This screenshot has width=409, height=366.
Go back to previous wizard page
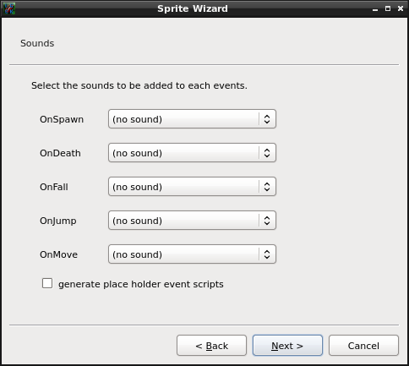[211, 346]
